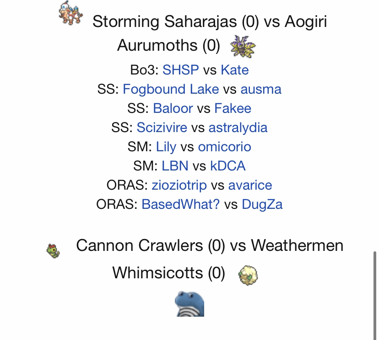Open kDCA's profile link
Viewport: 379px width, 340px height.
coord(227,166)
